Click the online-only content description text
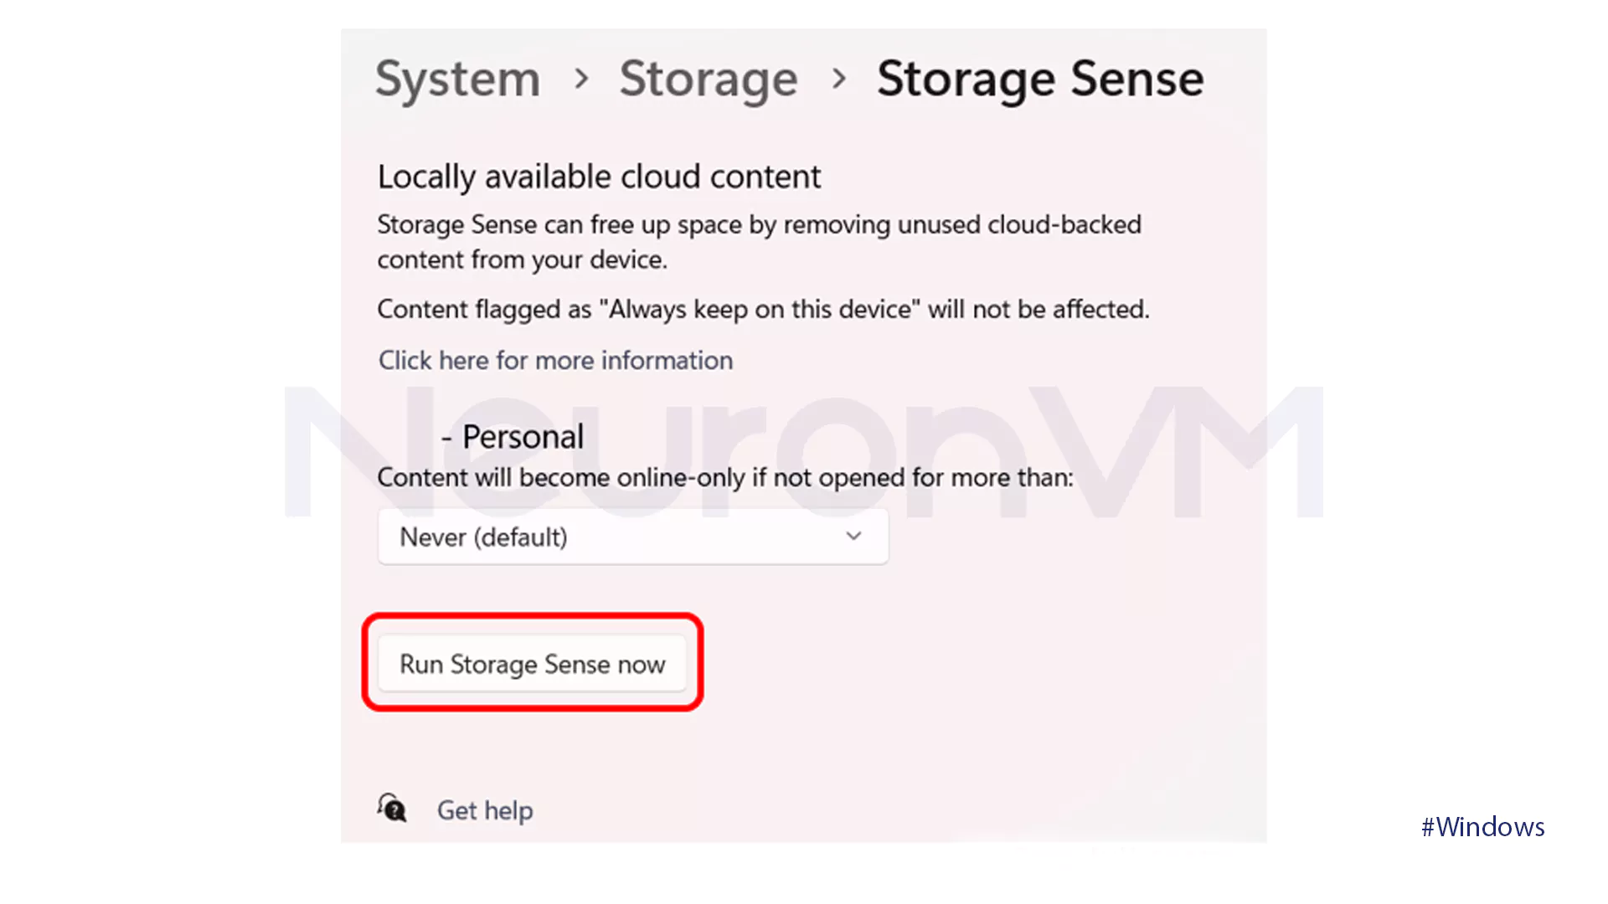The height and width of the screenshot is (904, 1608). [x=724, y=478]
